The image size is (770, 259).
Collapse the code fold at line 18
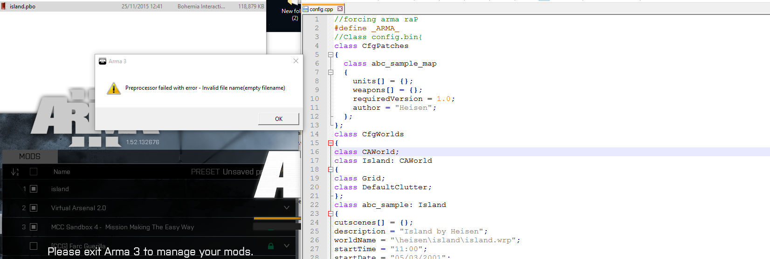(330, 169)
